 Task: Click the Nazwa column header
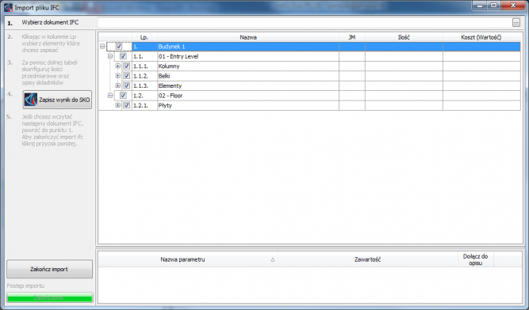coord(248,37)
